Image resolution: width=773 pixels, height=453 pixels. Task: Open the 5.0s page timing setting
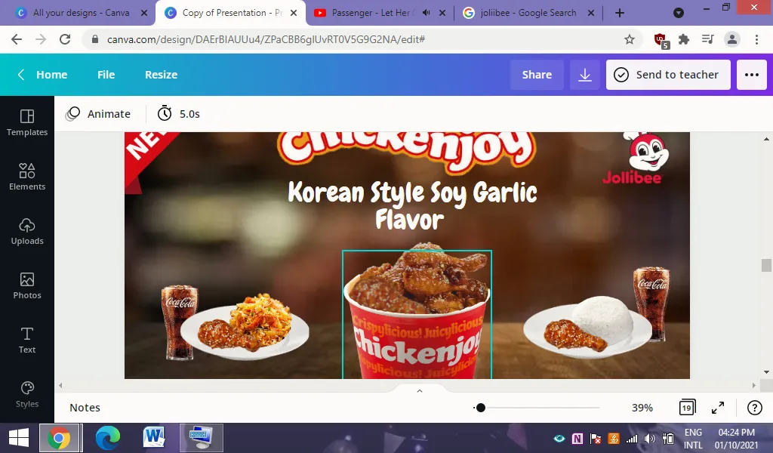[x=178, y=114]
